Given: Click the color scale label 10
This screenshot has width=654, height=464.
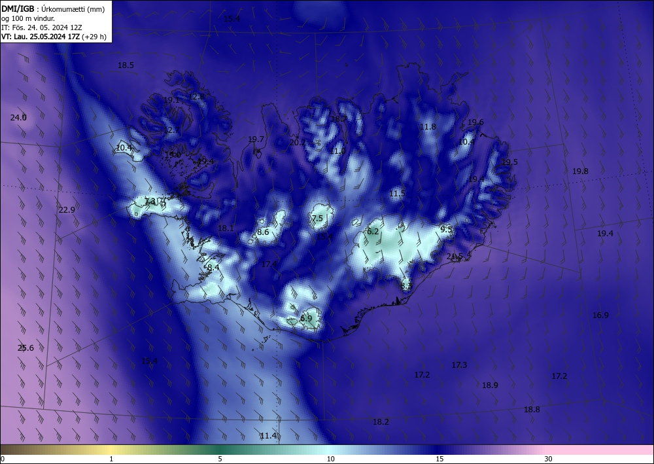Looking at the screenshot, I should (331, 459).
